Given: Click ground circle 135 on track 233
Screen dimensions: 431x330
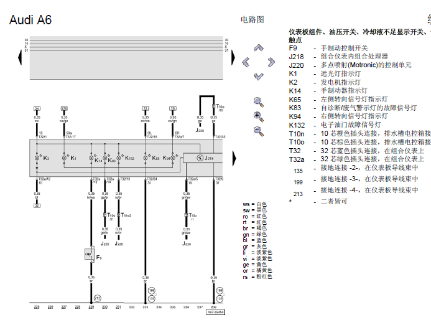Looking at the screenshot, I should click(x=152, y=299).
